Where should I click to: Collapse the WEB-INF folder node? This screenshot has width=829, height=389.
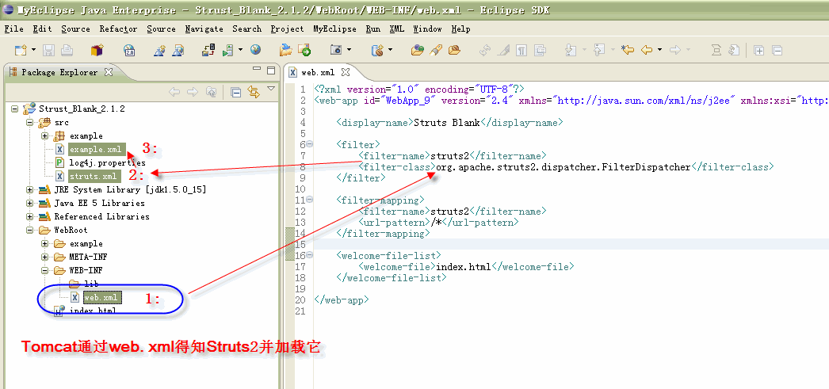click(x=45, y=271)
